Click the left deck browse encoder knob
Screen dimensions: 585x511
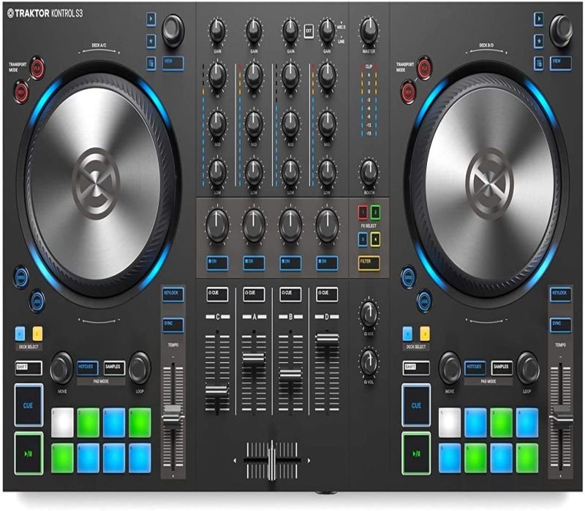173,30
